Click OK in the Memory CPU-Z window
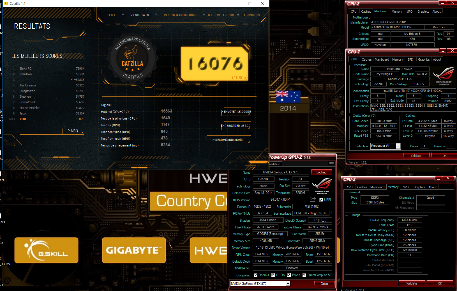 (x=440, y=283)
